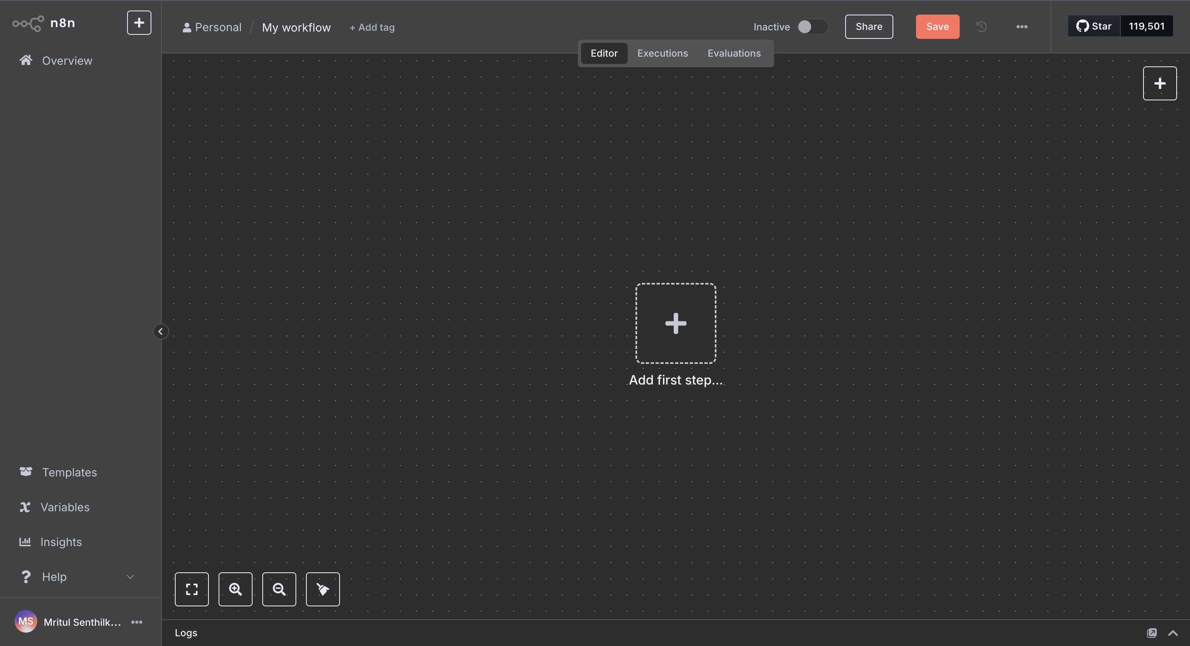
Task: Click the tidy up nodes broom icon
Action: coord(323,589)
